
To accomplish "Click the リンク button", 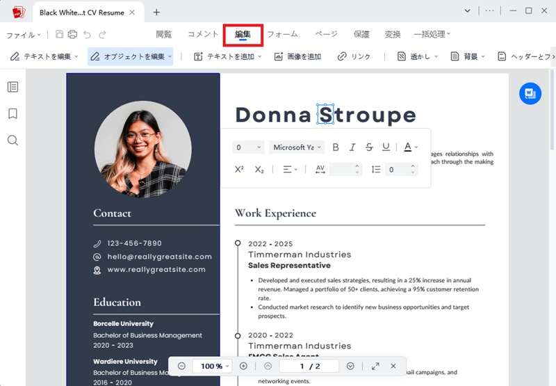I will click(x=354, y=56).
